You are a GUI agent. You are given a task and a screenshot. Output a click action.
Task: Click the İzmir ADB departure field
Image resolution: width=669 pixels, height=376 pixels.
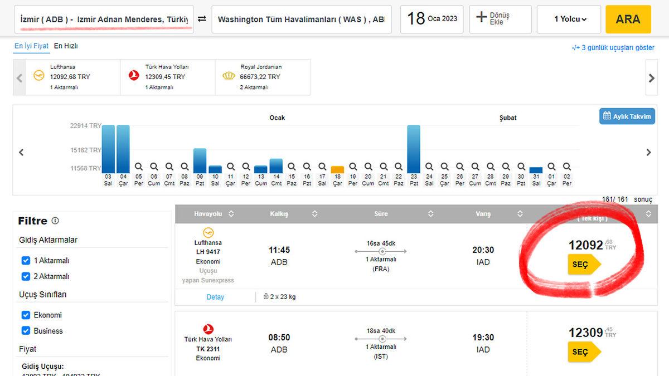point(104,19)
